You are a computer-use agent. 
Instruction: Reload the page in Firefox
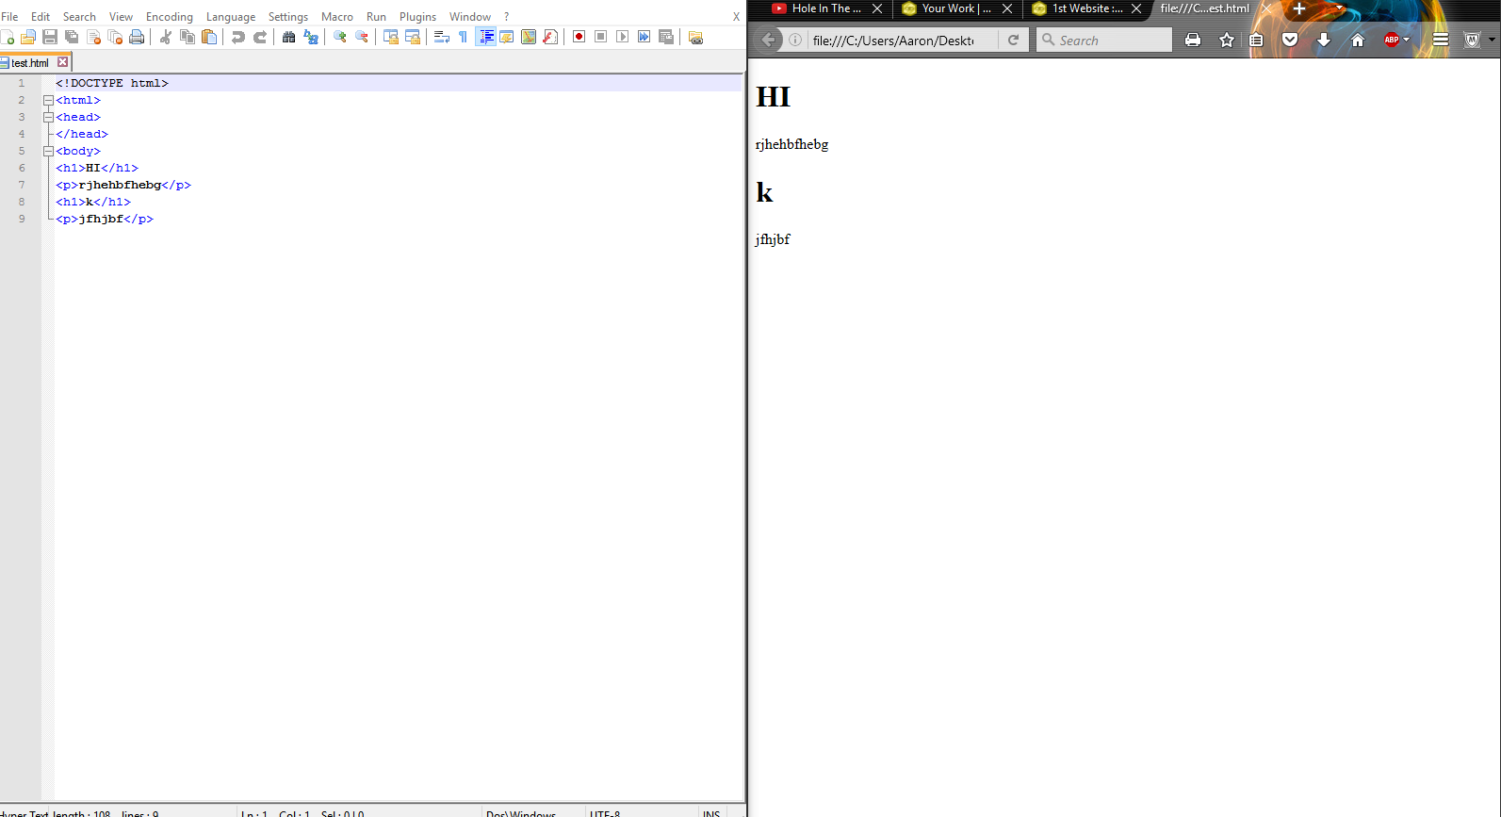1013,41
